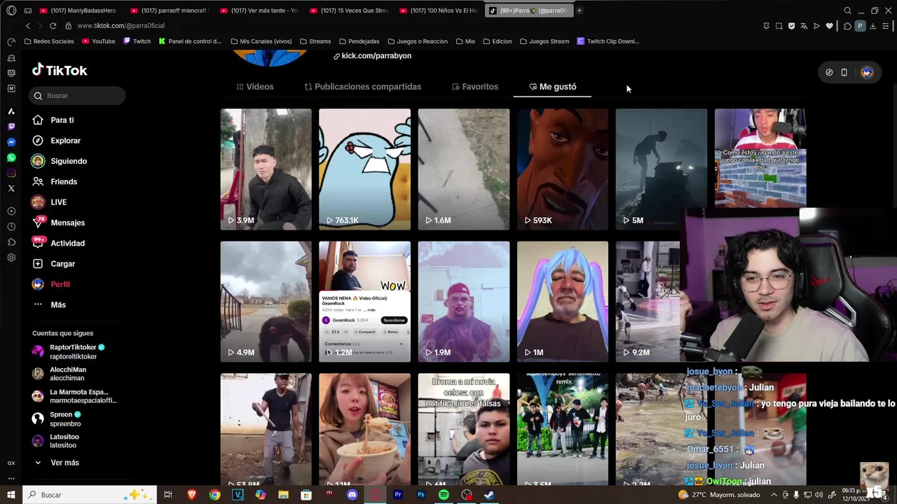Open the floating profile avatar button

867,72
